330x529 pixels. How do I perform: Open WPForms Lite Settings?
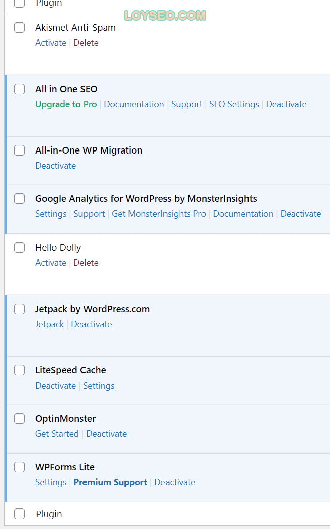tap(51, 483)
